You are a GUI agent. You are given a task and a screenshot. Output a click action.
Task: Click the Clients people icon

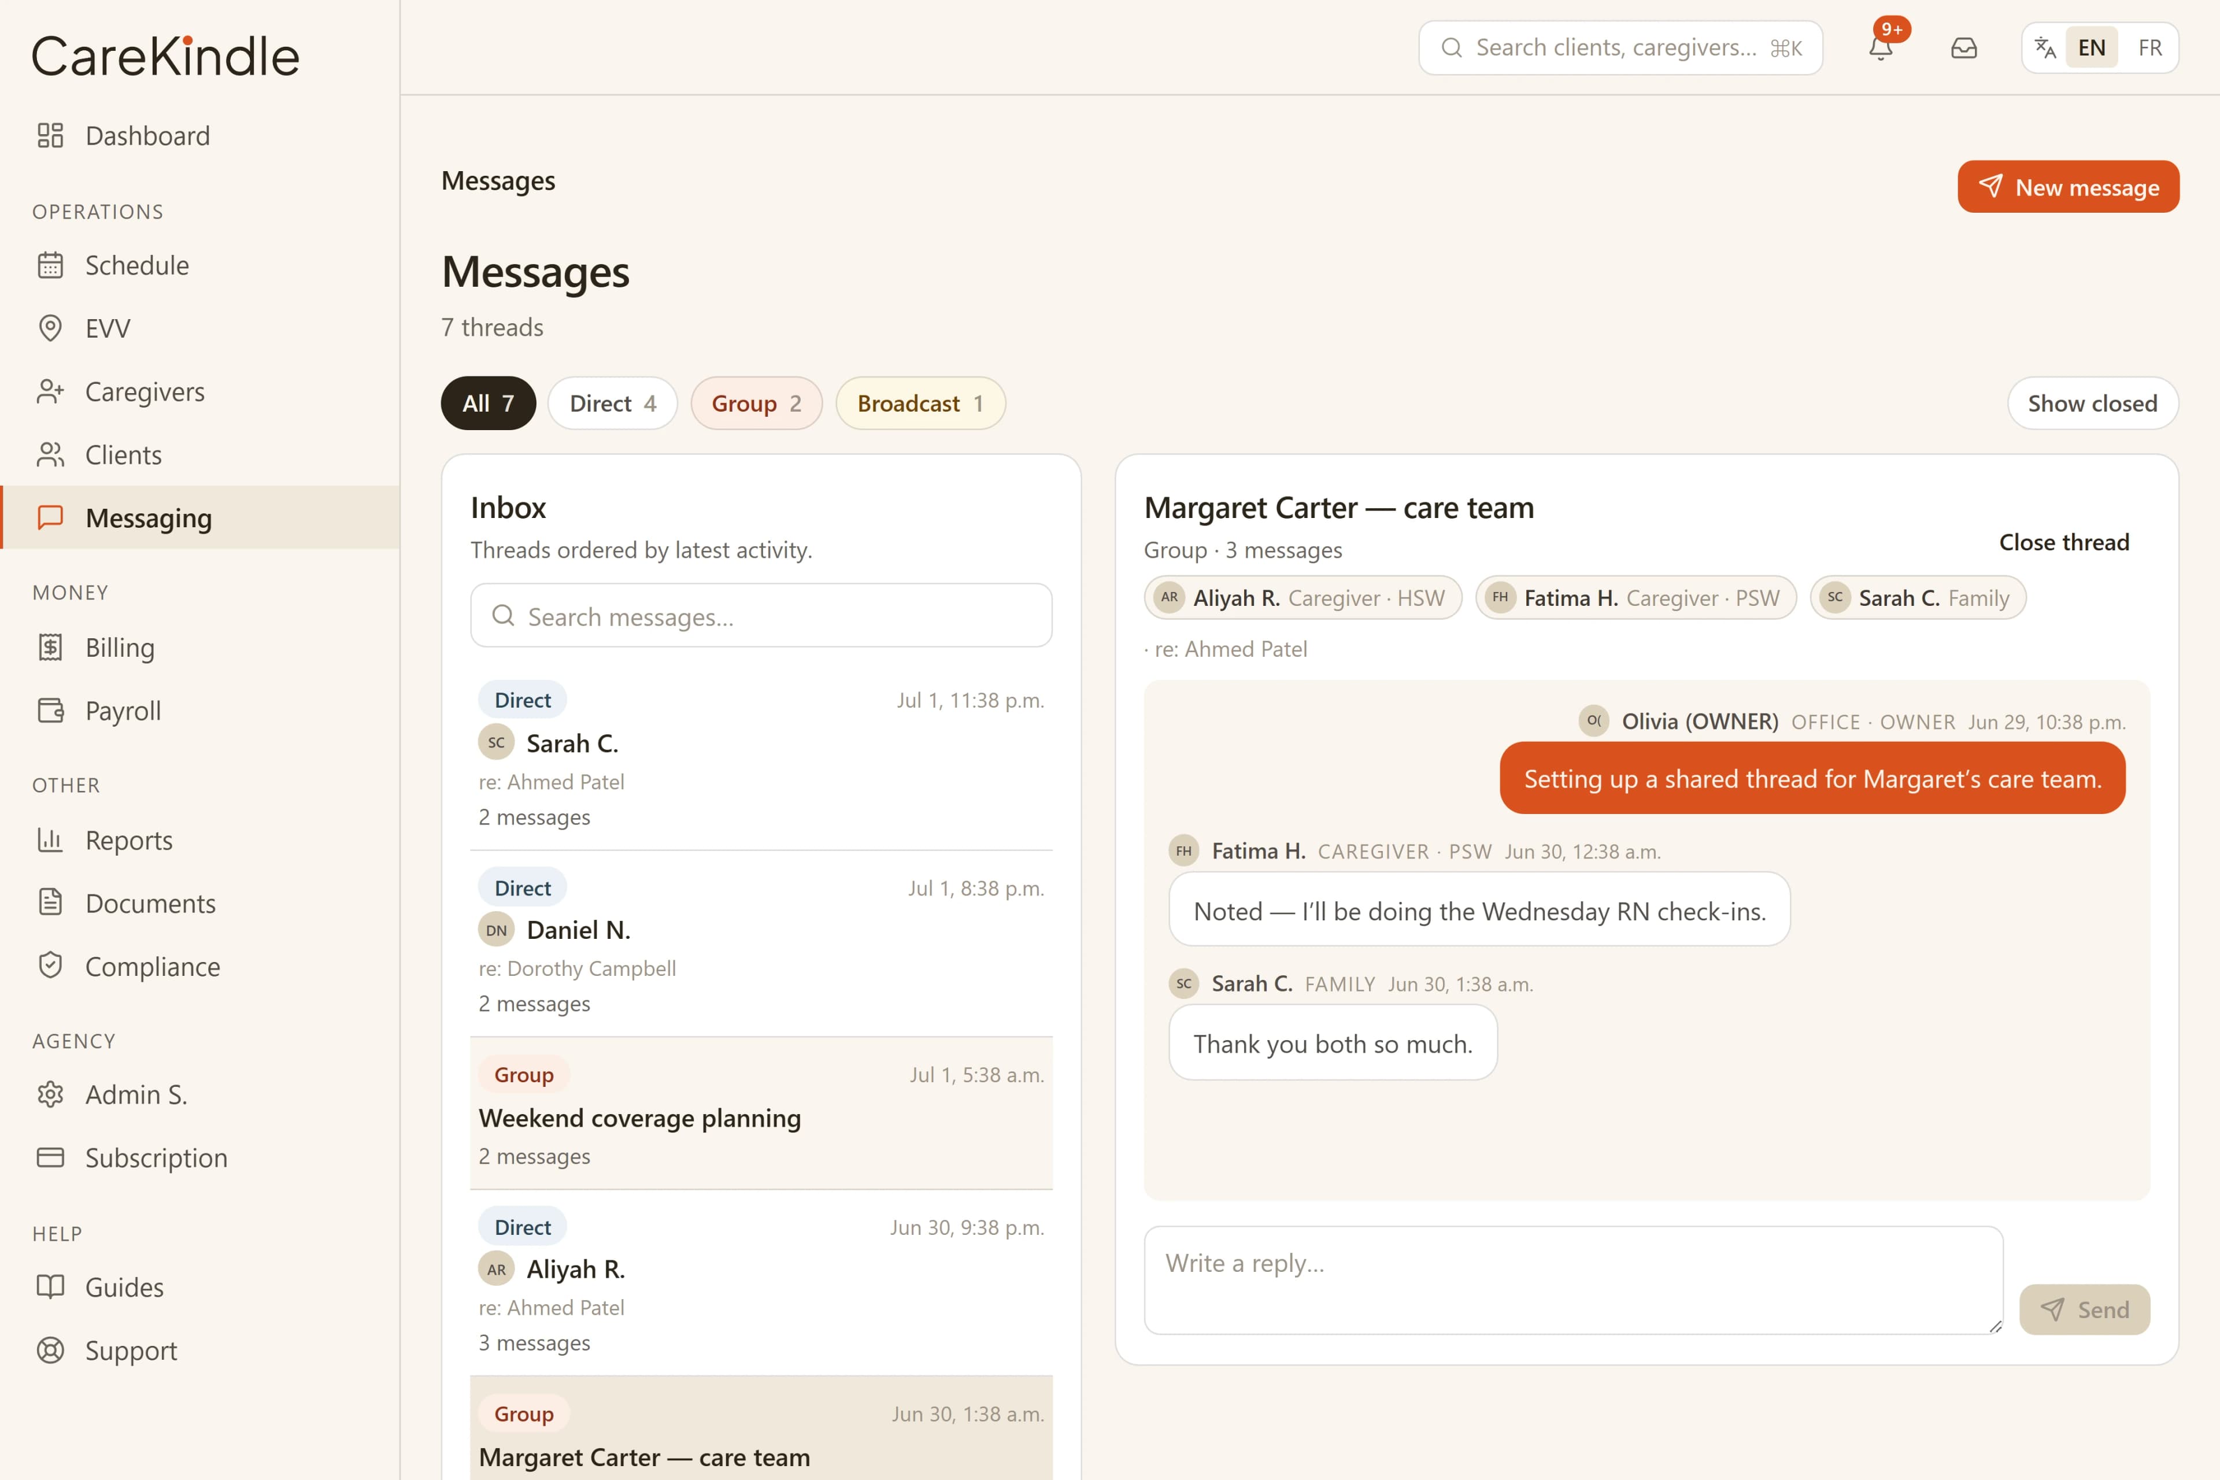pyautogui.click(x=50, y=455)
